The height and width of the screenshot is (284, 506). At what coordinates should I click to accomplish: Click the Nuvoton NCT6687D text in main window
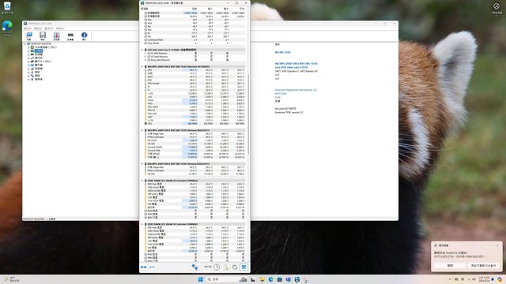coord(285,109)
